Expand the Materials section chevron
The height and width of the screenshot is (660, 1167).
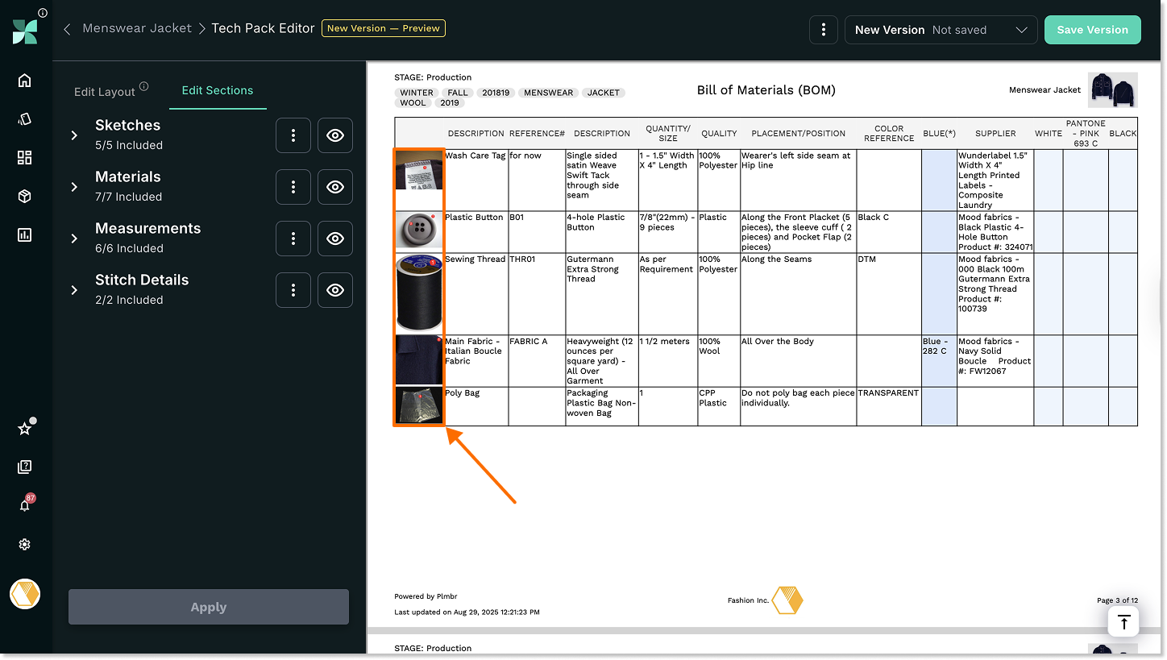coord(74,187)
